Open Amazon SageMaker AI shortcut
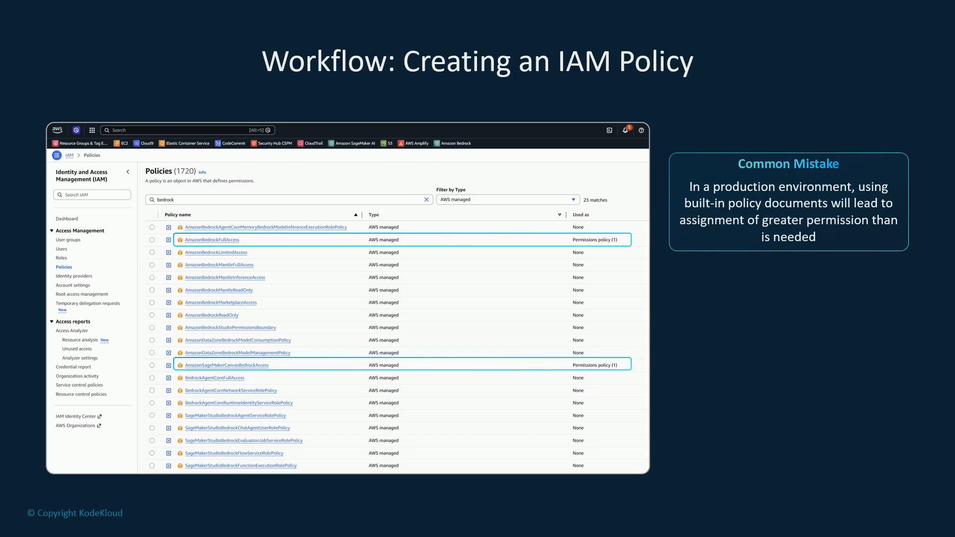The width and height of the screenshot is (955, 537). [352, 143]
